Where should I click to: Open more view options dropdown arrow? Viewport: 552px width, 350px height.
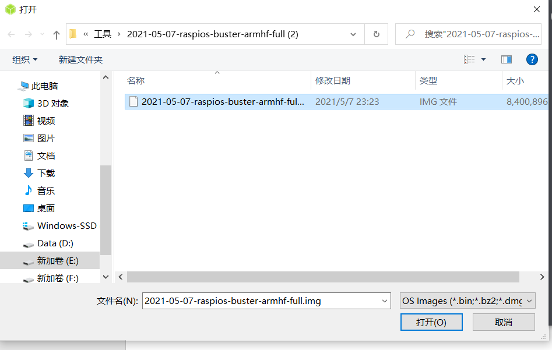coord(483,59)
